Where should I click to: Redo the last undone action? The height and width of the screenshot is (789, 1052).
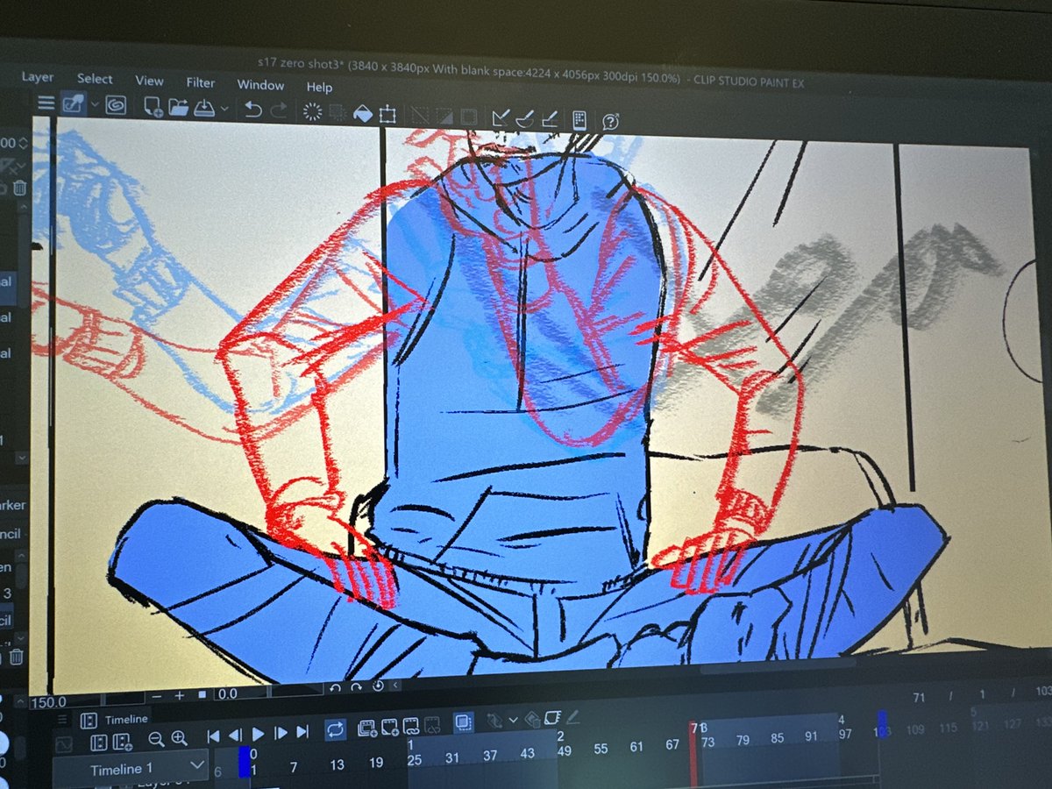[x=279, y=110]
